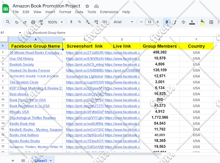
Task: Open the all sheets list icon
Action: click(23, 161)
